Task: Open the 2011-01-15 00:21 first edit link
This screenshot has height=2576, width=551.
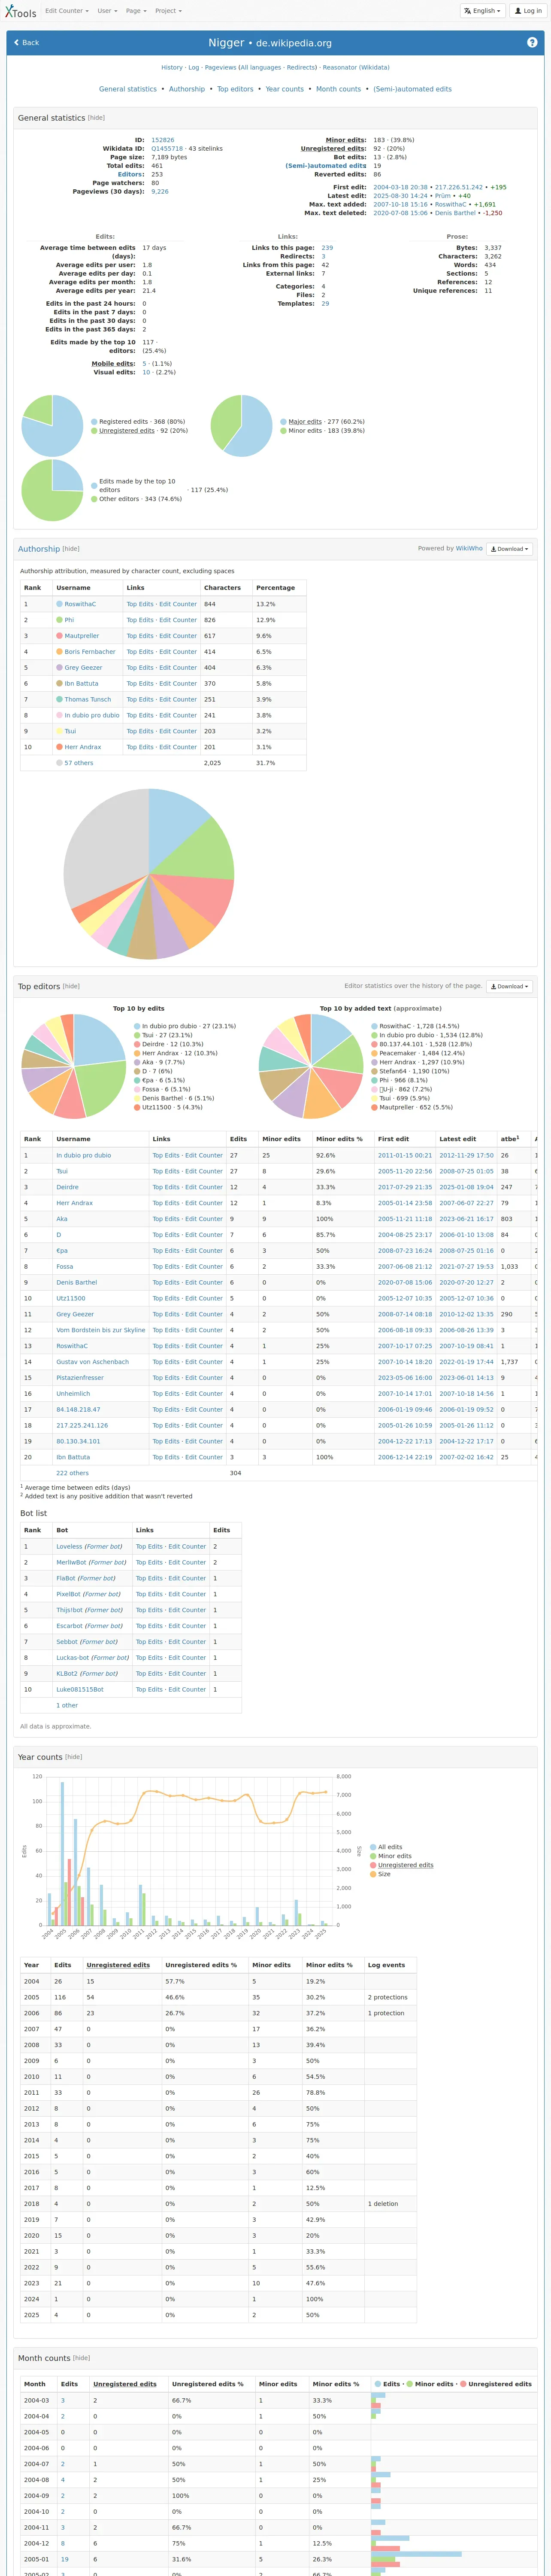Action: click(405, 1155)
